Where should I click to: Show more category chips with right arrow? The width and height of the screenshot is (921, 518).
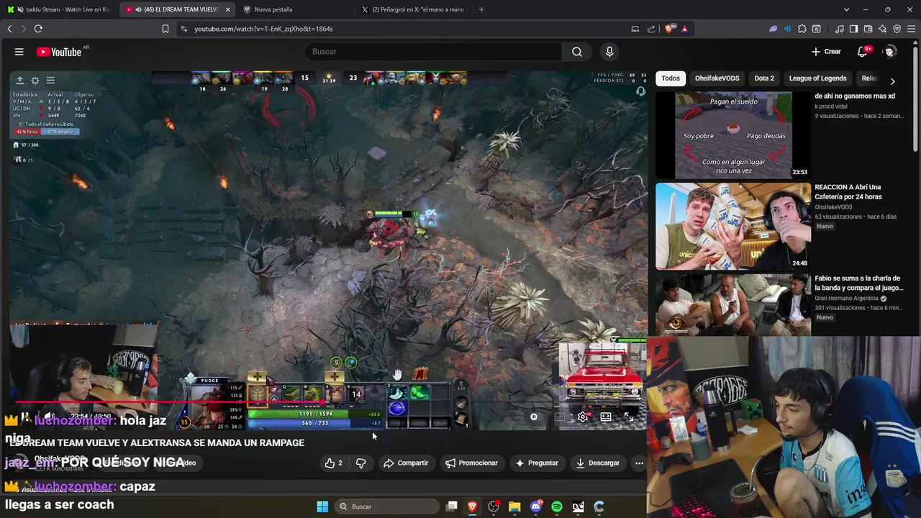click(892, 81)
